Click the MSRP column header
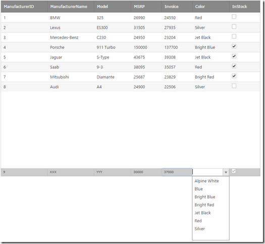Viewport: 265px width, 244px height. (146, 7)
